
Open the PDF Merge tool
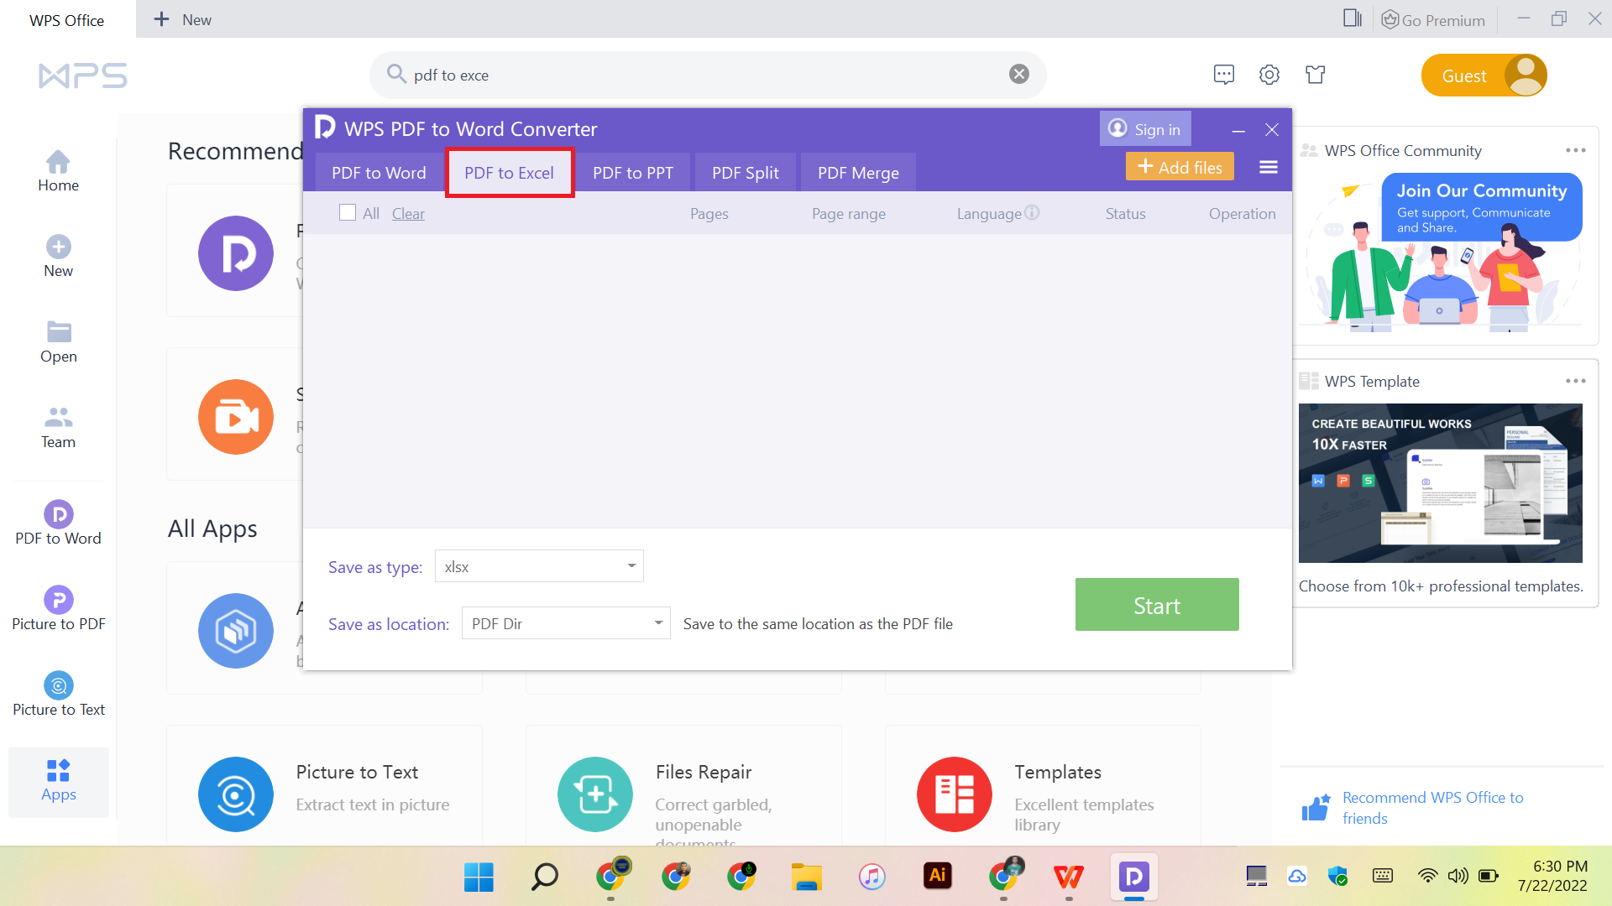coord(858,171)
